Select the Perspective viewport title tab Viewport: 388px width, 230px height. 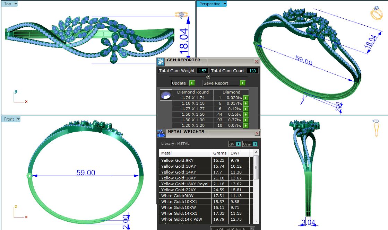210,4
